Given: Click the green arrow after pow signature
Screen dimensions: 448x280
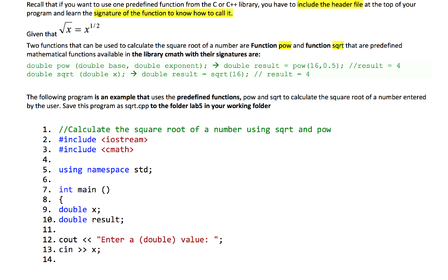Looking at the screenshot, I should coord(215,65).
